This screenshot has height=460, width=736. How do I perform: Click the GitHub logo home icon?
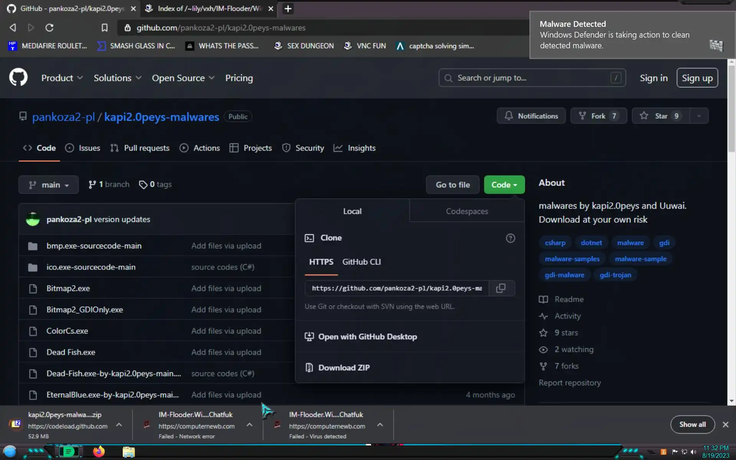coord(18,78)
